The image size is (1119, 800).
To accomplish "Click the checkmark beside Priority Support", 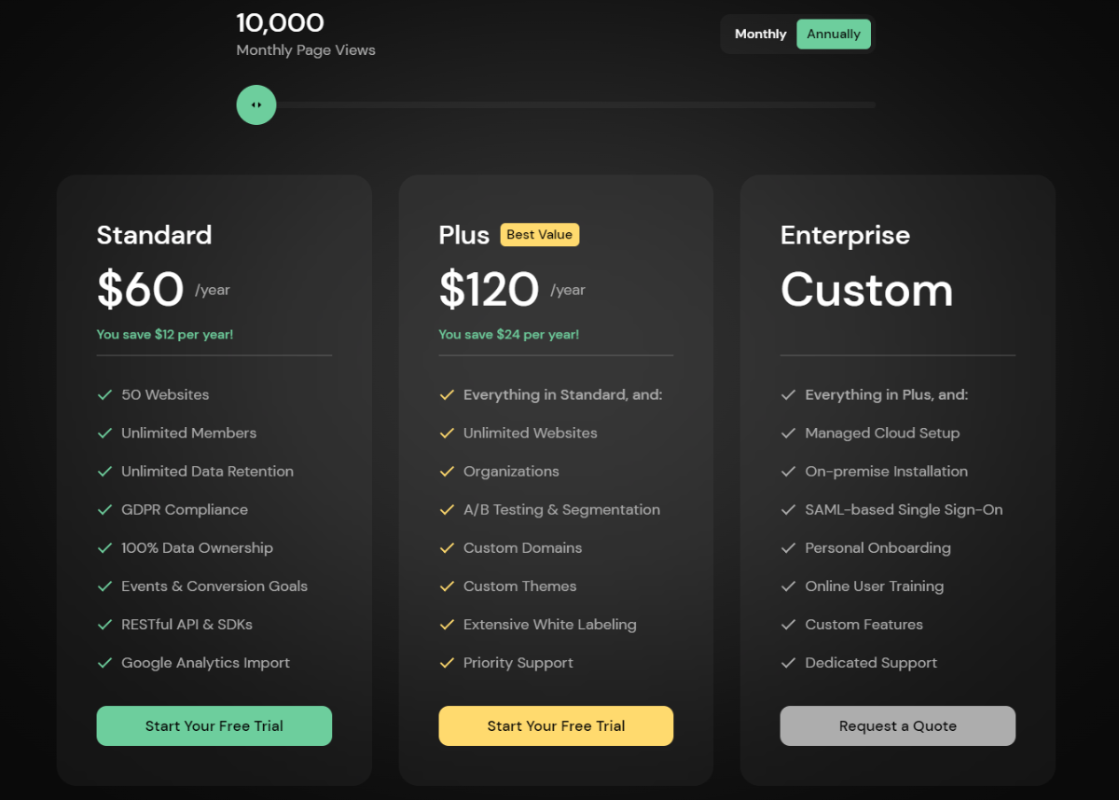I will (x=447, y=662).
